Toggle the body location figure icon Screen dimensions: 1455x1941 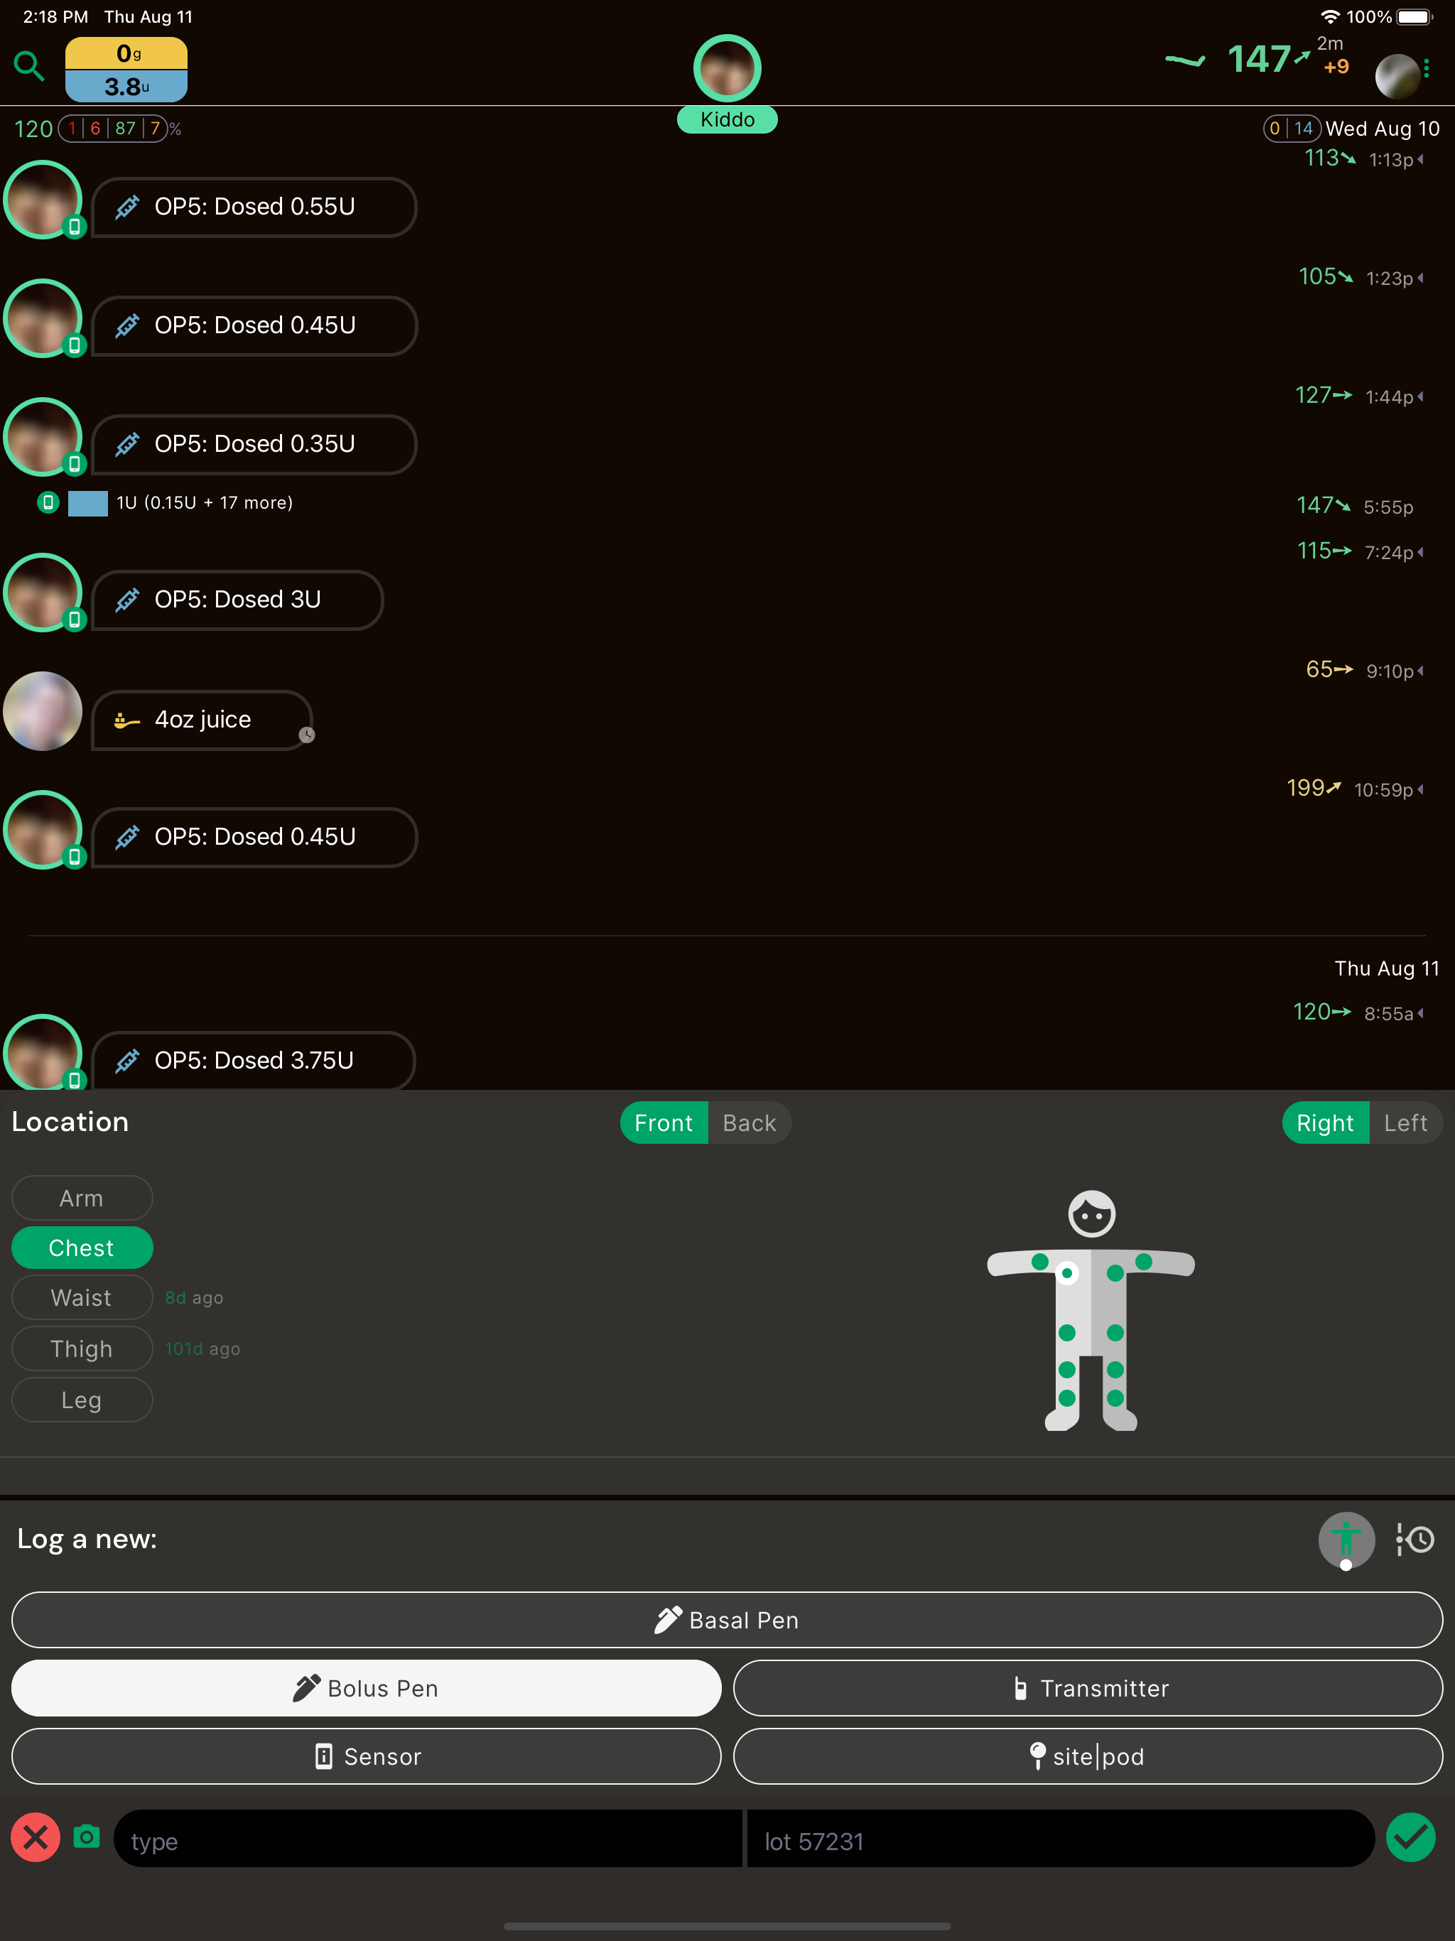[x=1346, y=1540]
